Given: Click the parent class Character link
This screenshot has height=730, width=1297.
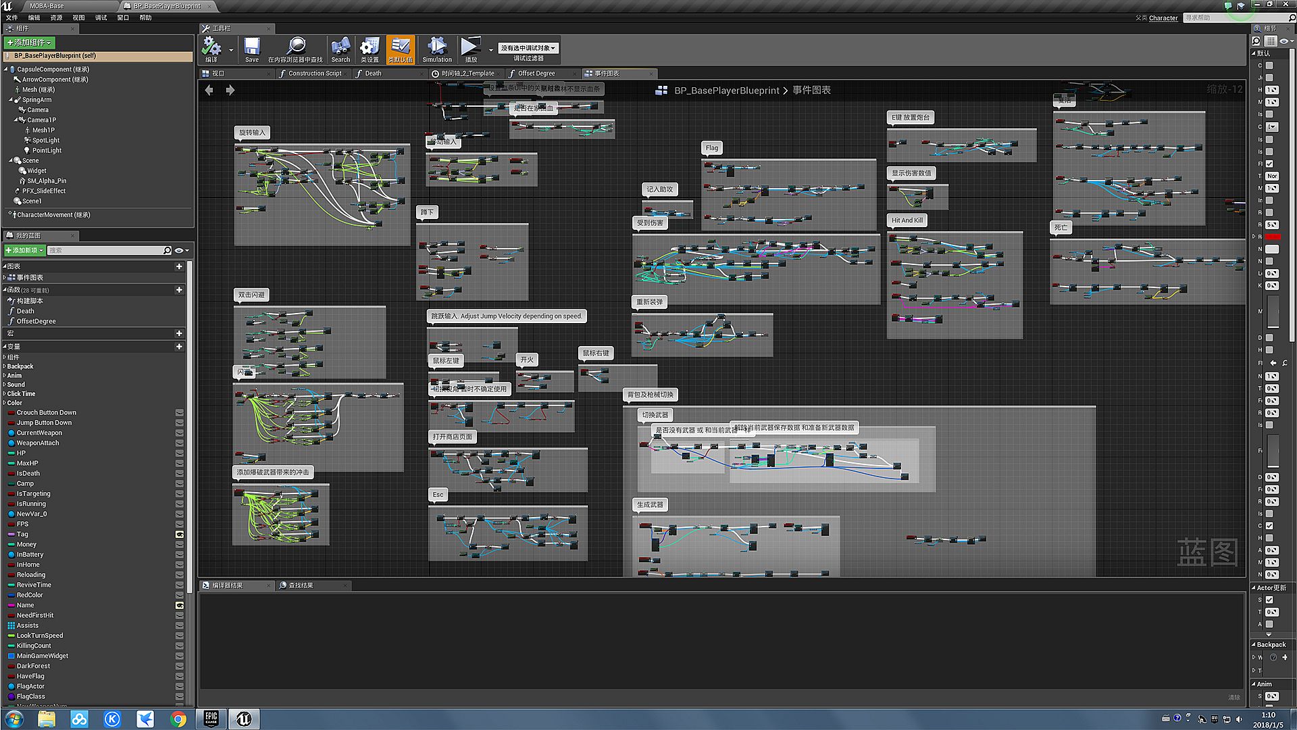Looking at the screenshot, I should [x=1163, y=18].
